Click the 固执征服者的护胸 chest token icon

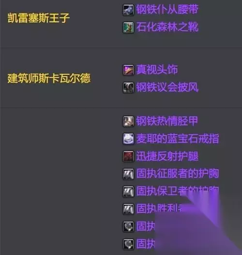128,174
